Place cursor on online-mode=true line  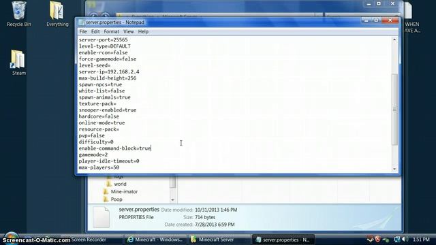[x=102, y=122]
